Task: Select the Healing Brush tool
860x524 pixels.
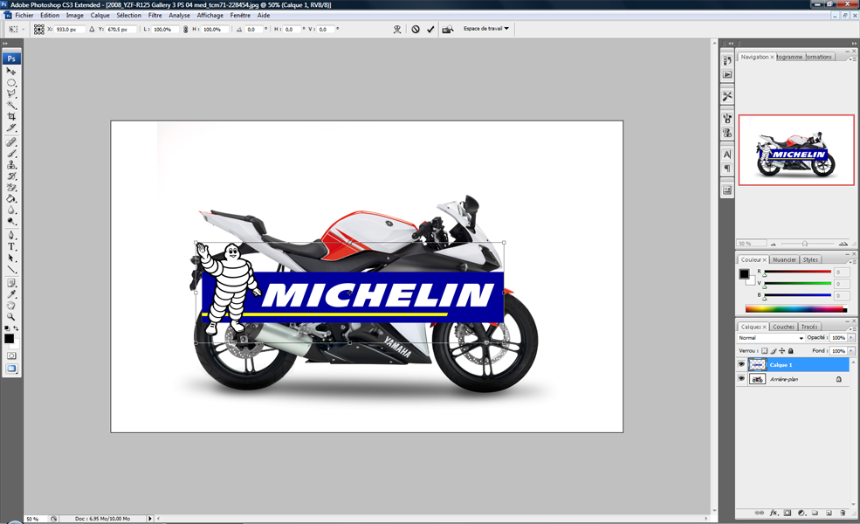Action: point(11,142)
